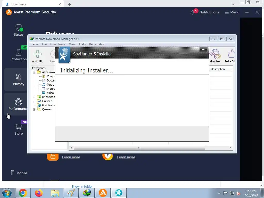
Task: Click Grabber toolbar icon in IDM
Action: [215, 56]
